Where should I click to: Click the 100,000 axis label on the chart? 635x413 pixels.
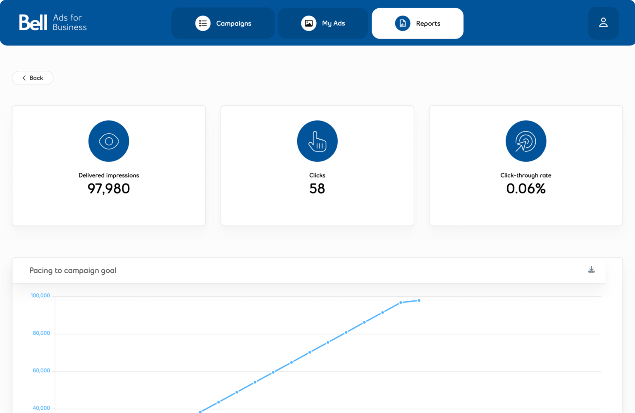coord(41,295)
